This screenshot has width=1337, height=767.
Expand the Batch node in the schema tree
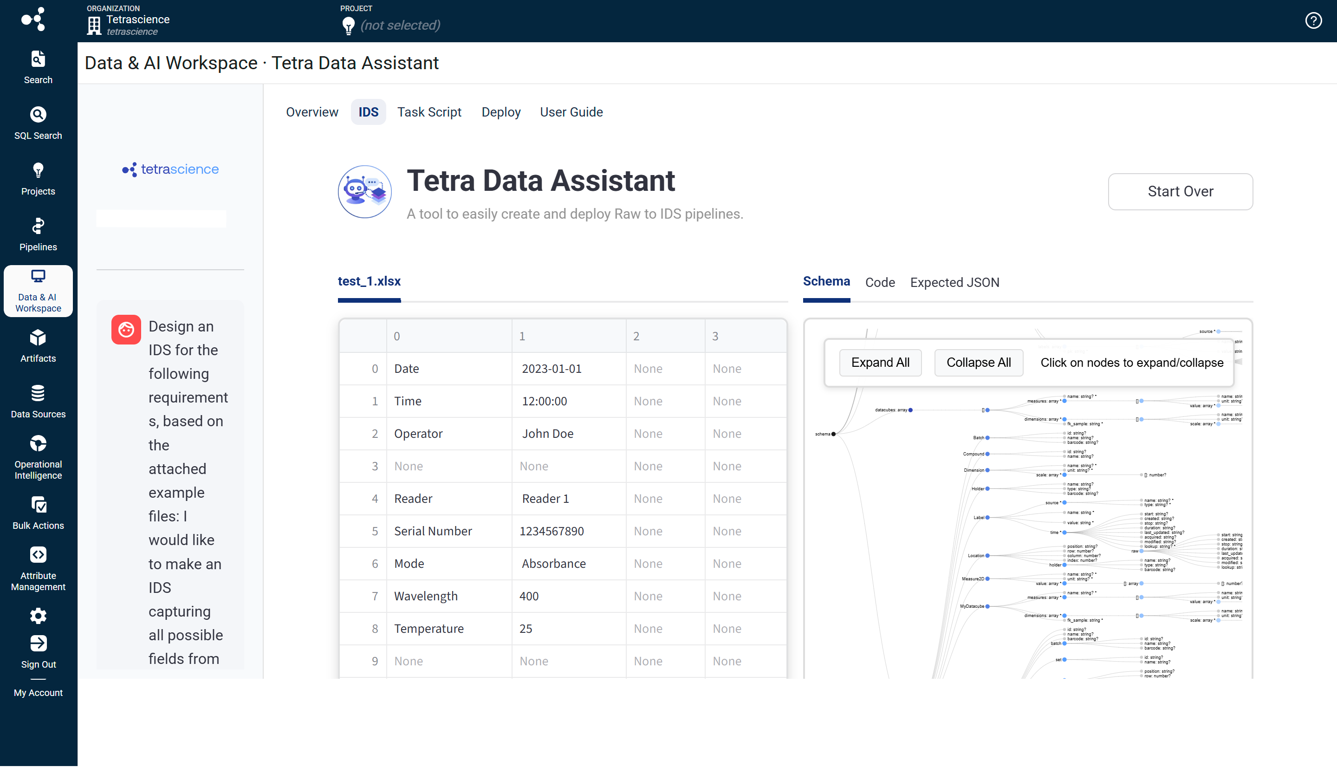point(987,437)
